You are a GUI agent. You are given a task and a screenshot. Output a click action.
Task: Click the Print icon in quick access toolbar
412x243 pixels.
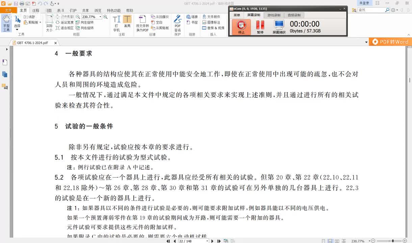coord(22,3)
